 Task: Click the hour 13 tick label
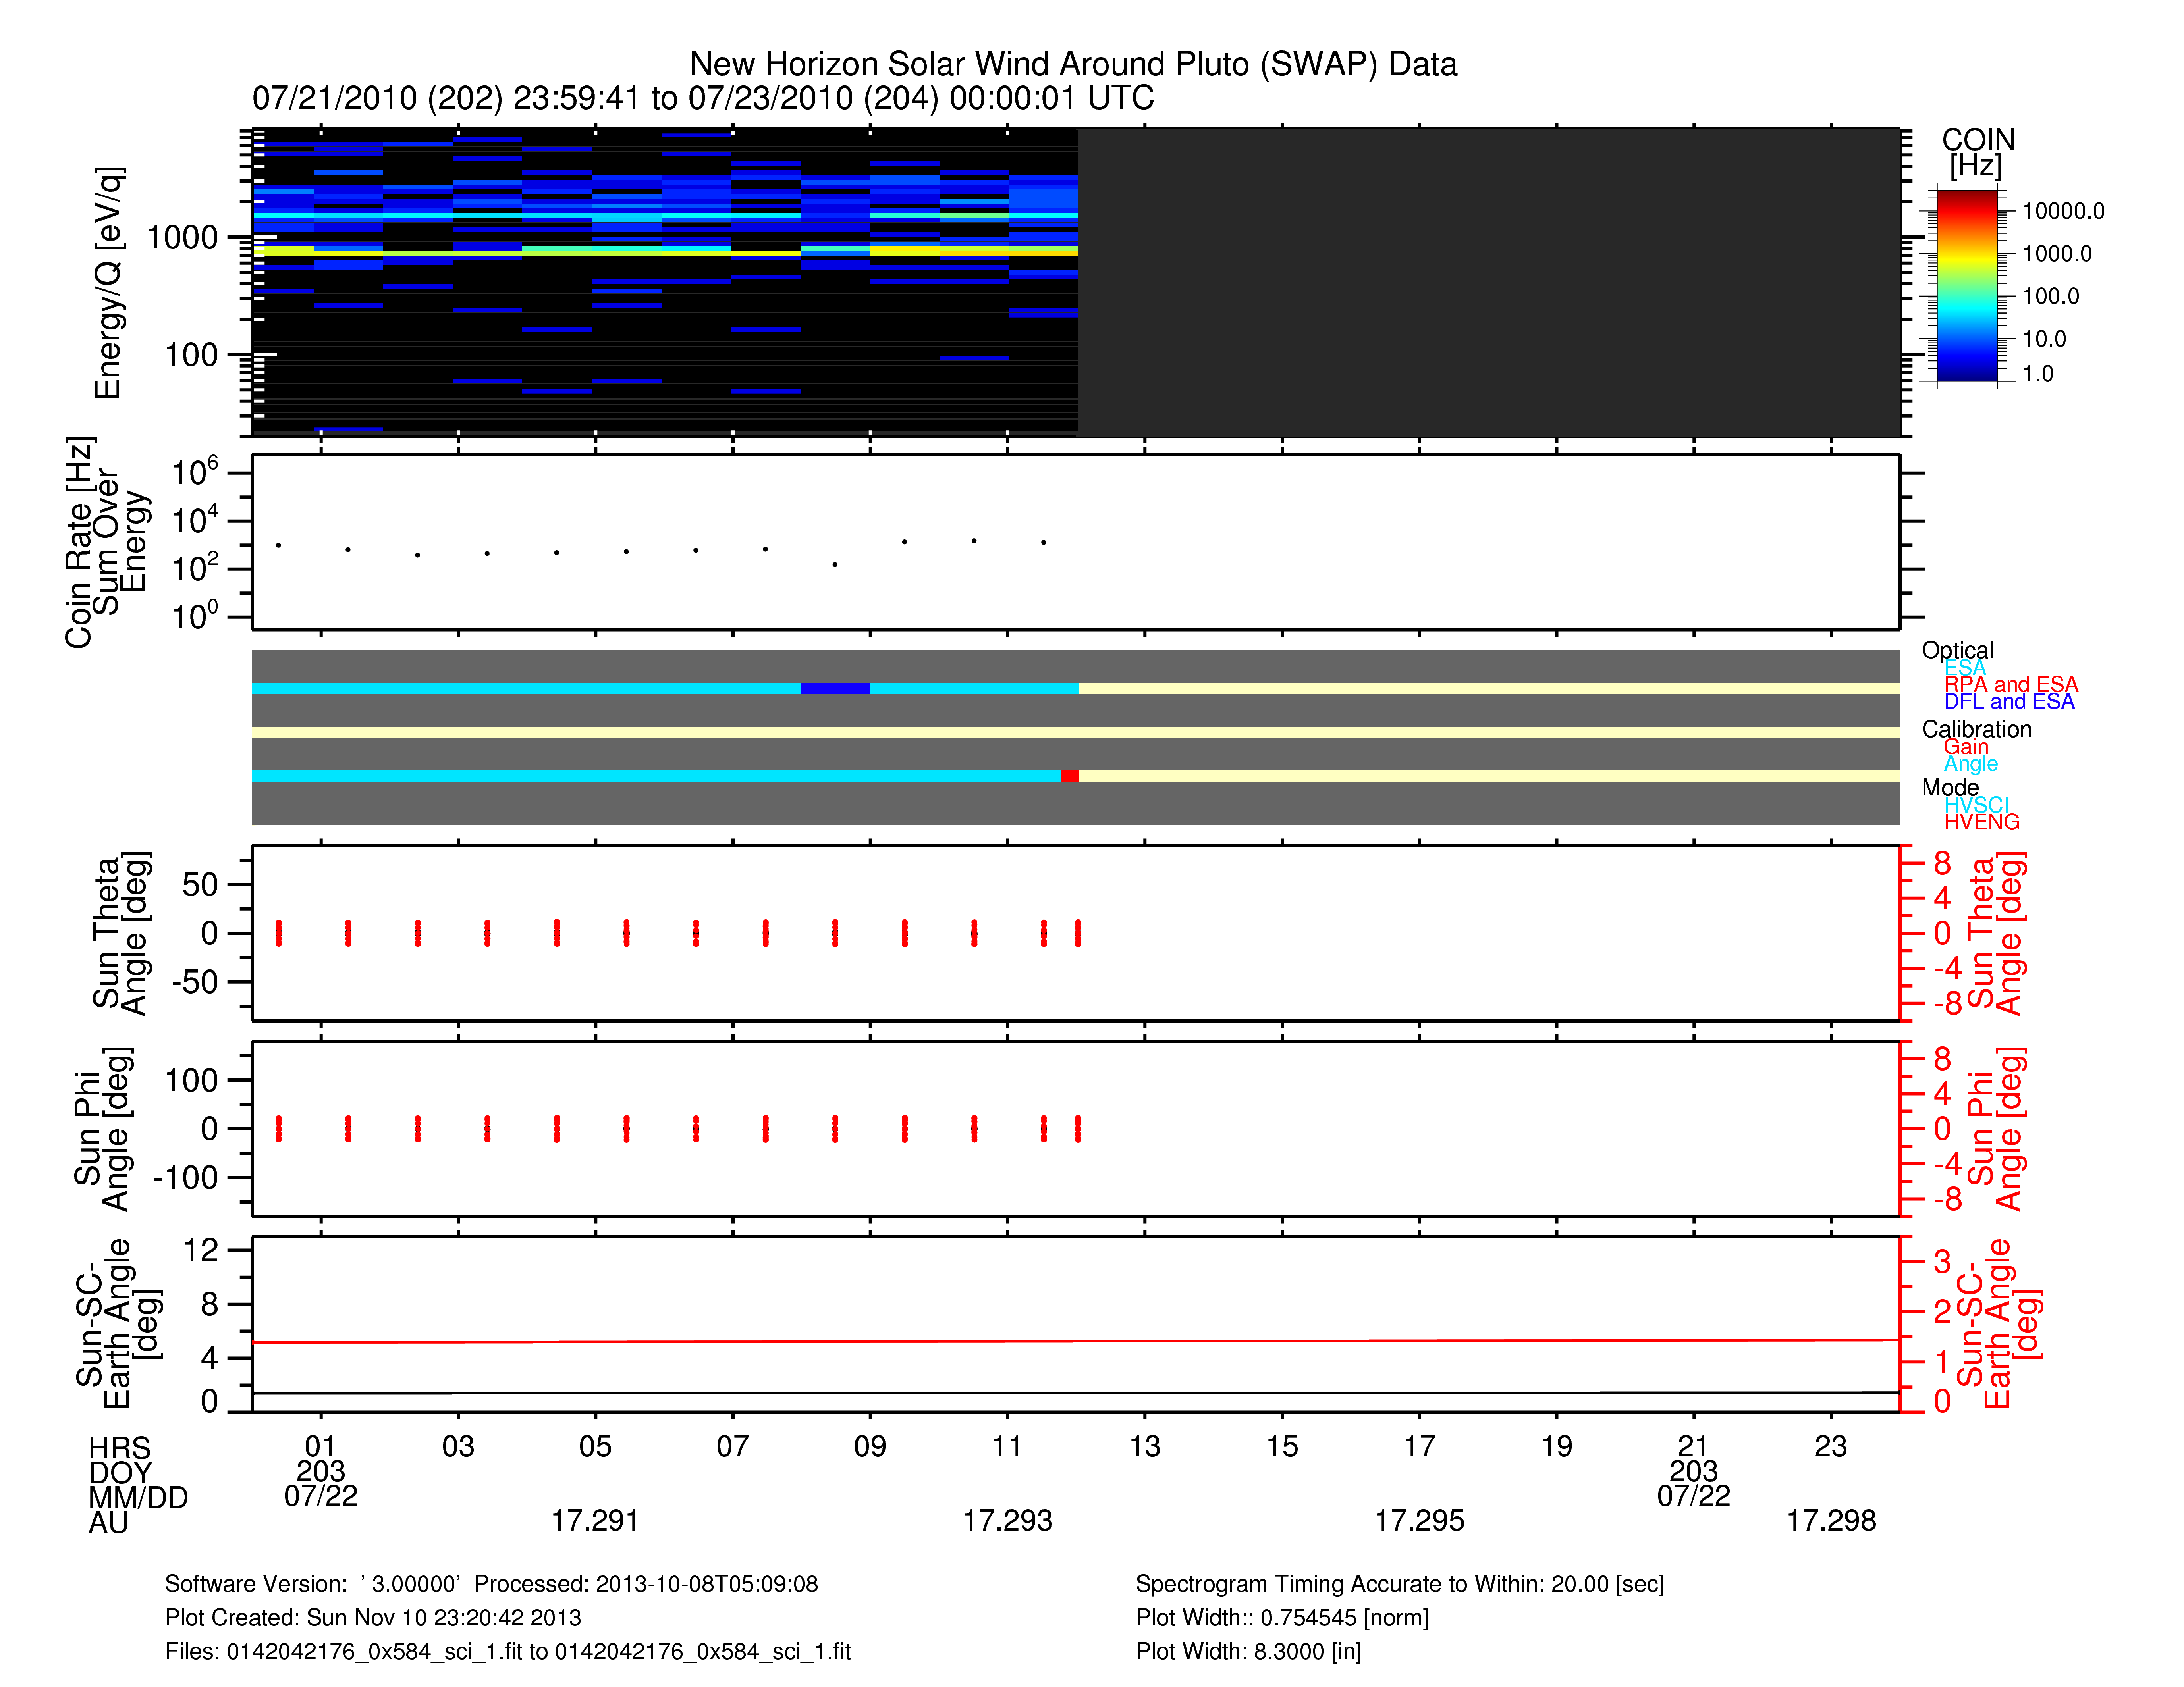coord(1144,1445)
